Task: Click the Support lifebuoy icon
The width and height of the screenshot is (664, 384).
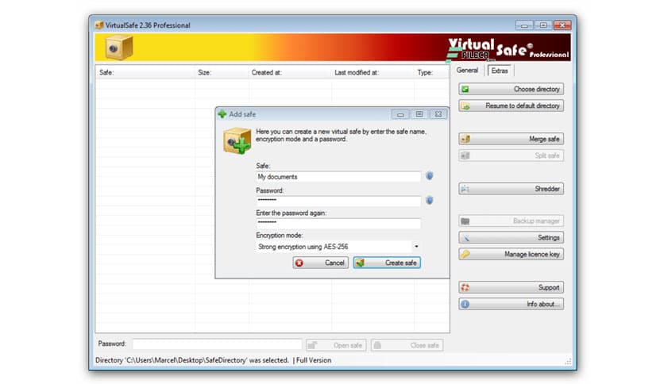Action: pos(465,287)
